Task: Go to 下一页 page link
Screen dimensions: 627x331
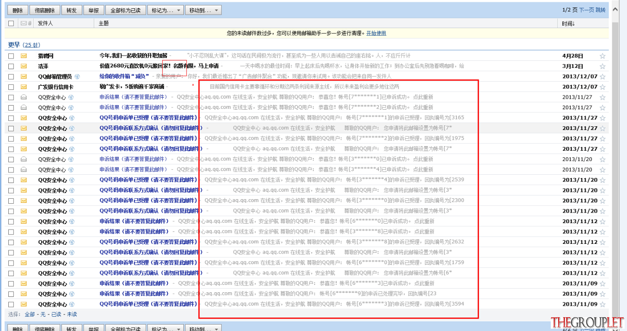Action: point(586,10)
